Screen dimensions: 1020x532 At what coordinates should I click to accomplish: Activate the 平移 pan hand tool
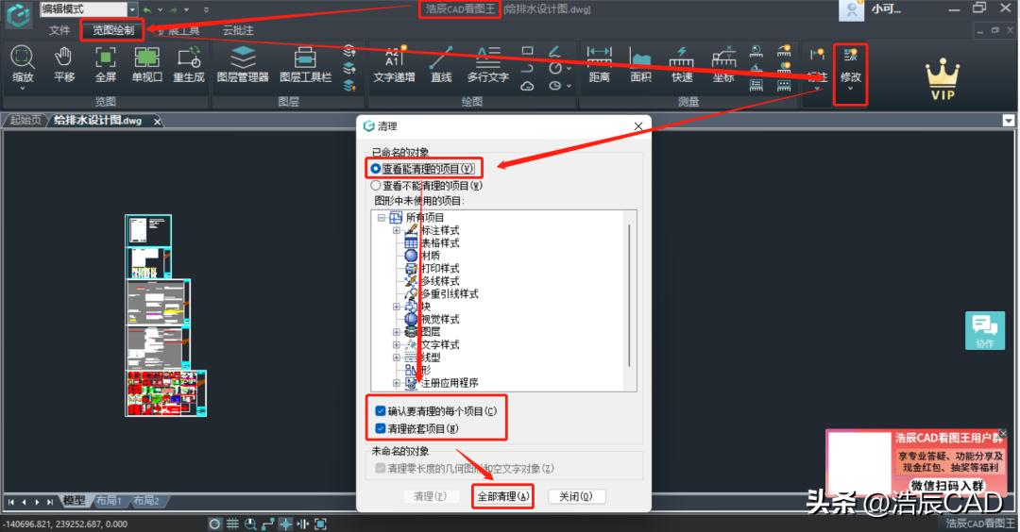(64, 64)
